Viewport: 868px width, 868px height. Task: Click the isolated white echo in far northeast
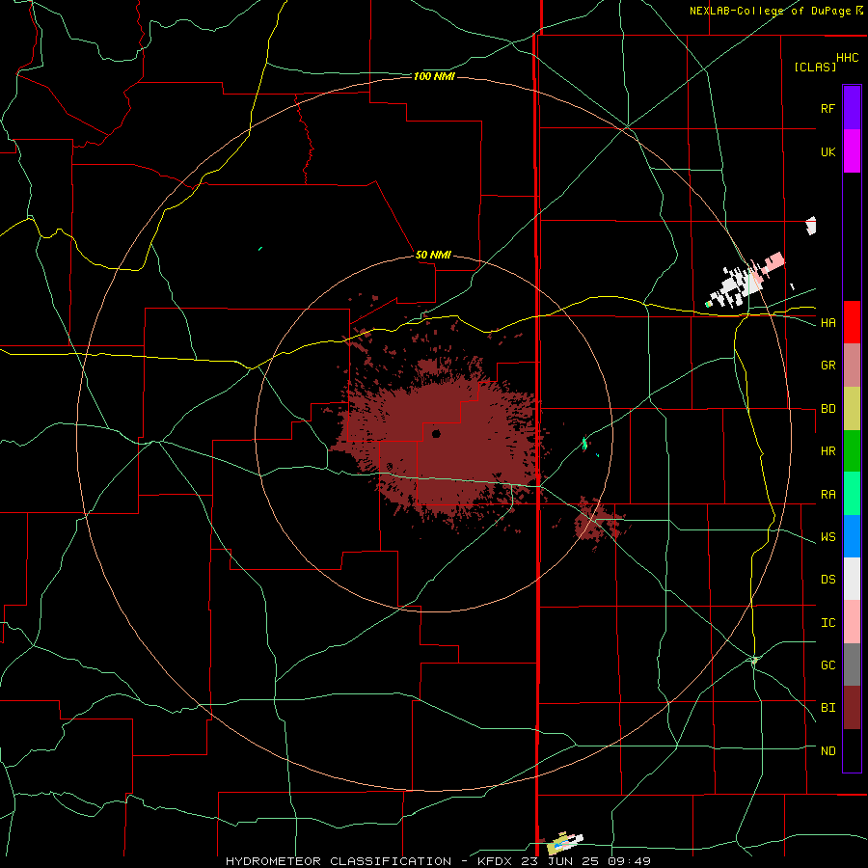tap(811, 226)
